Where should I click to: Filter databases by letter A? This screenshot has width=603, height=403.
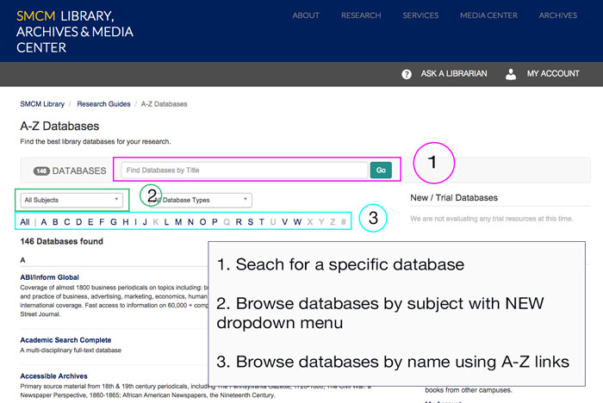(x=44, y=221)
